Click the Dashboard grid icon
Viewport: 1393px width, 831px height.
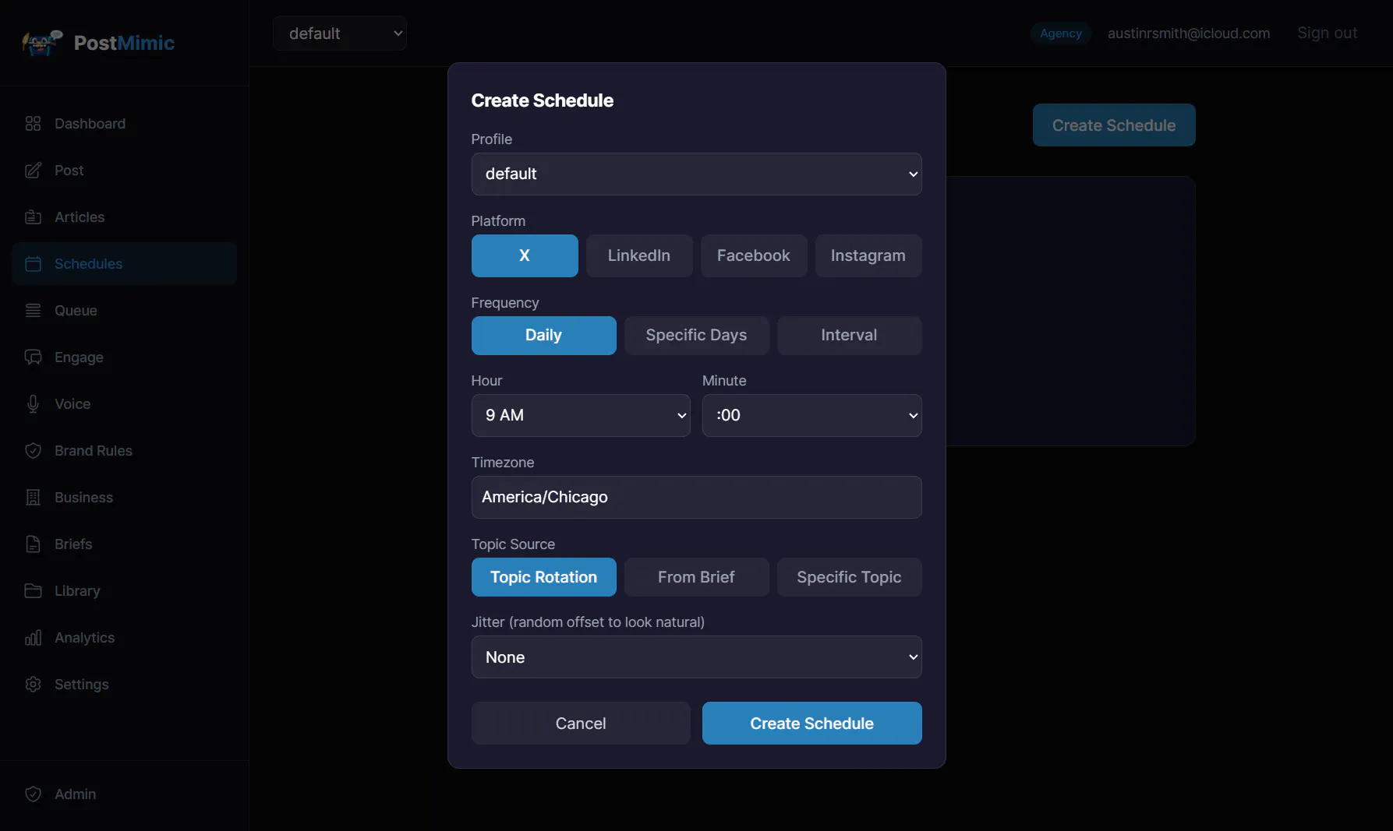pos(33,124)
